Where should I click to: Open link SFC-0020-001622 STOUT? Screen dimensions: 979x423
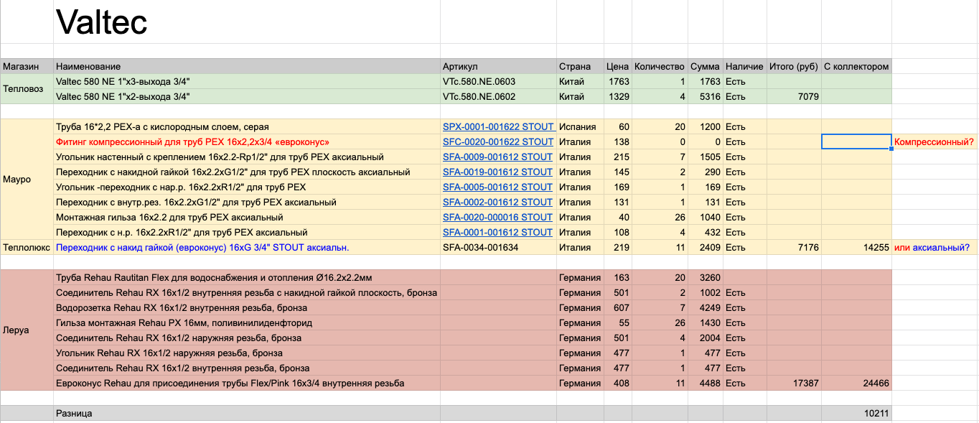click(498, 141)
